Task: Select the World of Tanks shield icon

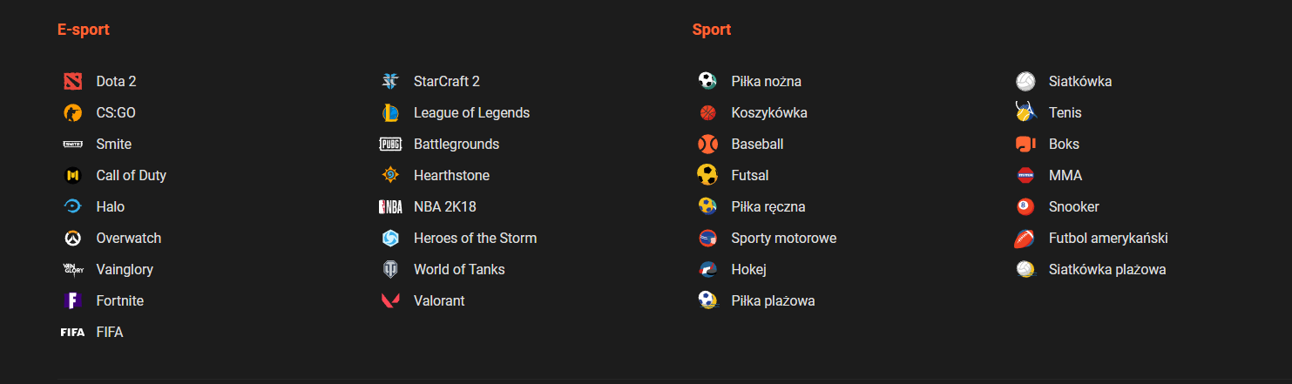Action: pyautogui.click(x=390, y=269)
